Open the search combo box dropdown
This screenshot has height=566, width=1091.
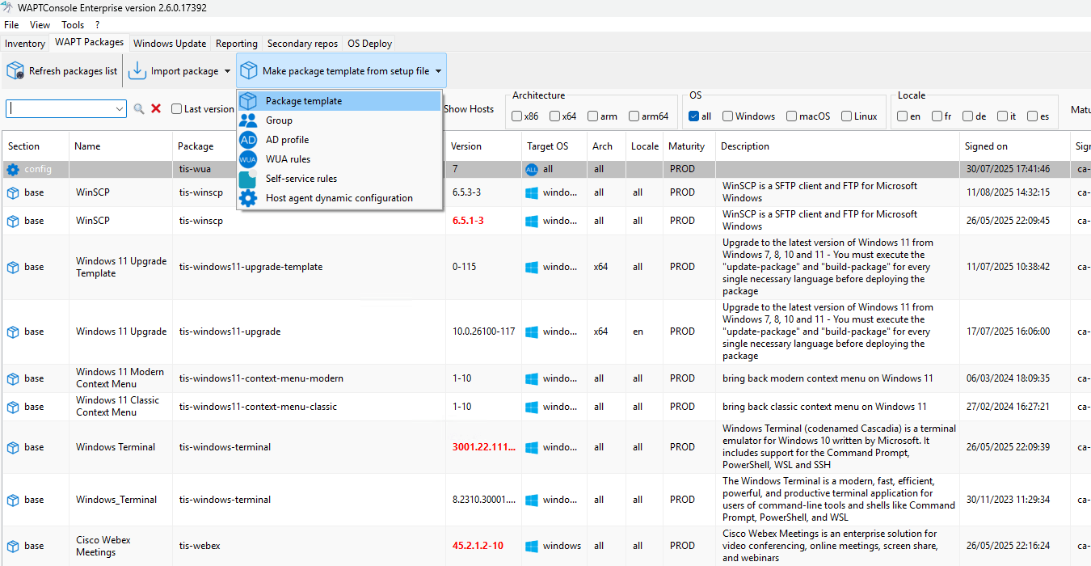pyautogui.click(x=120, y=109)
